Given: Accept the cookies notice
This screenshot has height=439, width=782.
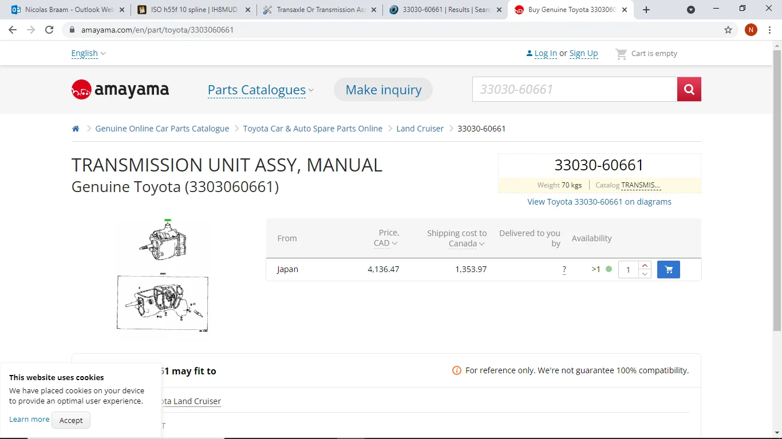Looking at the screenshot, I should tap(71, 420).
